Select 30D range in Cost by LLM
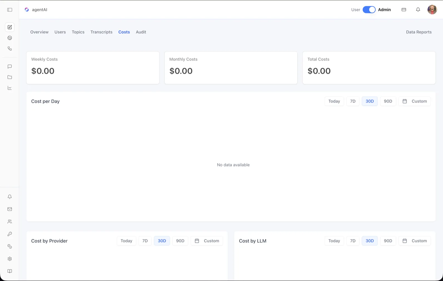The image size is (443, 281). tap(370, 241)
